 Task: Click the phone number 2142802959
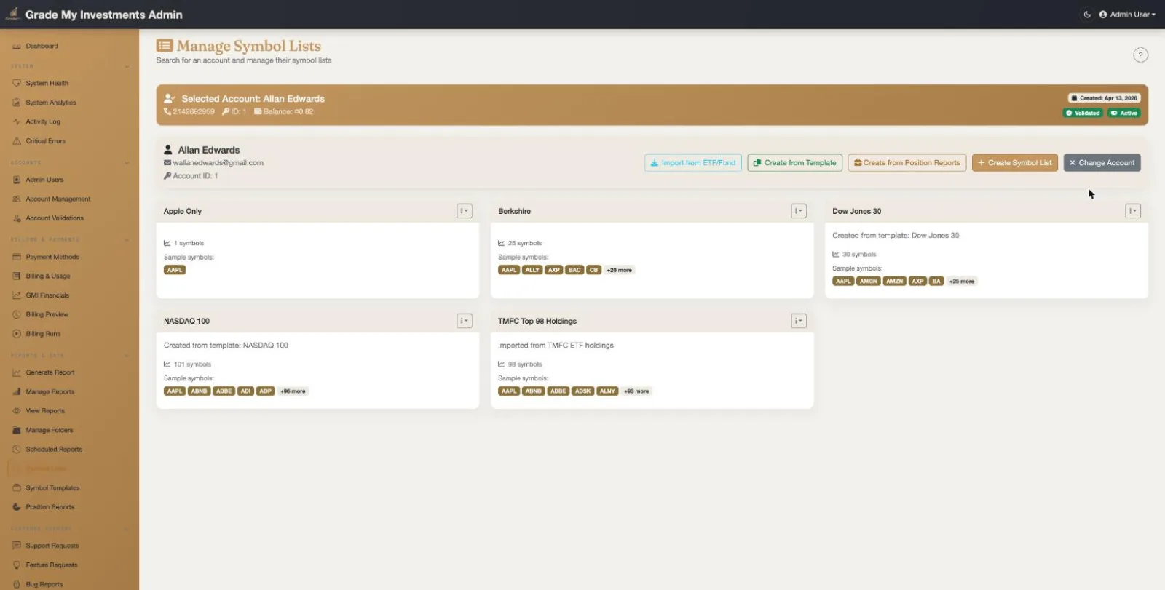coord(194,112)
